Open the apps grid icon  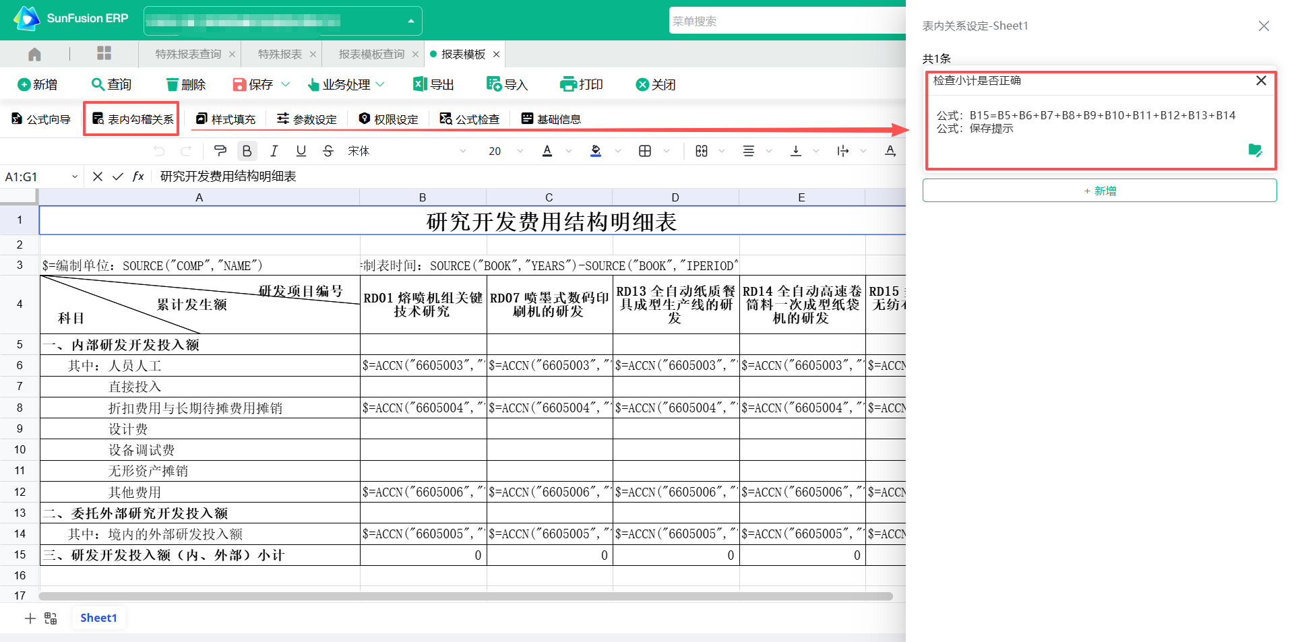click(104, 54)
